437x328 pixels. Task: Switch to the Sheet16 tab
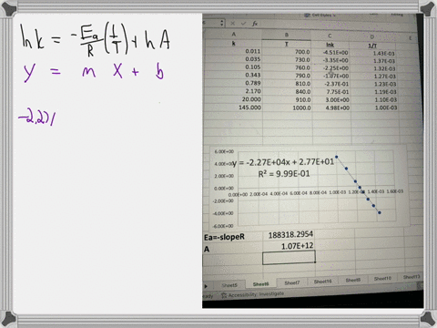tap(322, 282)
